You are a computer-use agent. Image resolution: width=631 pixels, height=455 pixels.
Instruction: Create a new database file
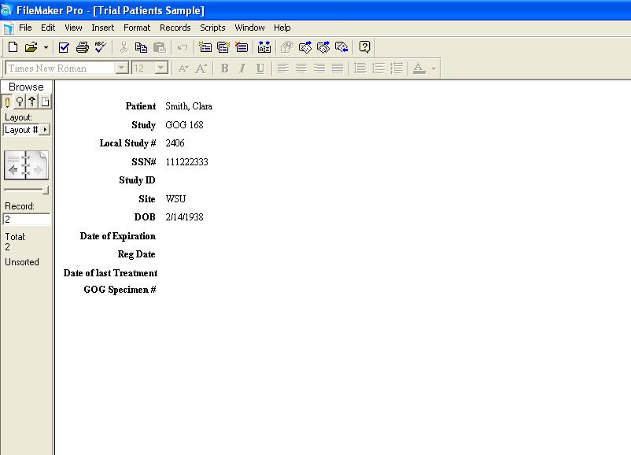pos(13,47)
